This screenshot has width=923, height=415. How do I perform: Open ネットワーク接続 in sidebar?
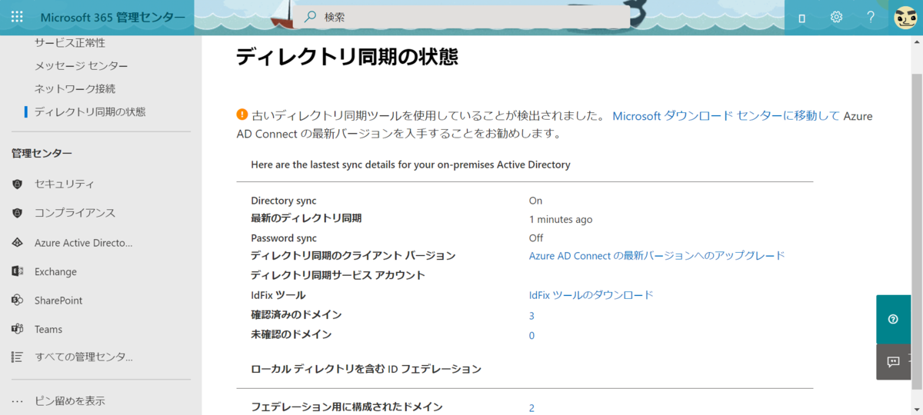pos(75,89)
